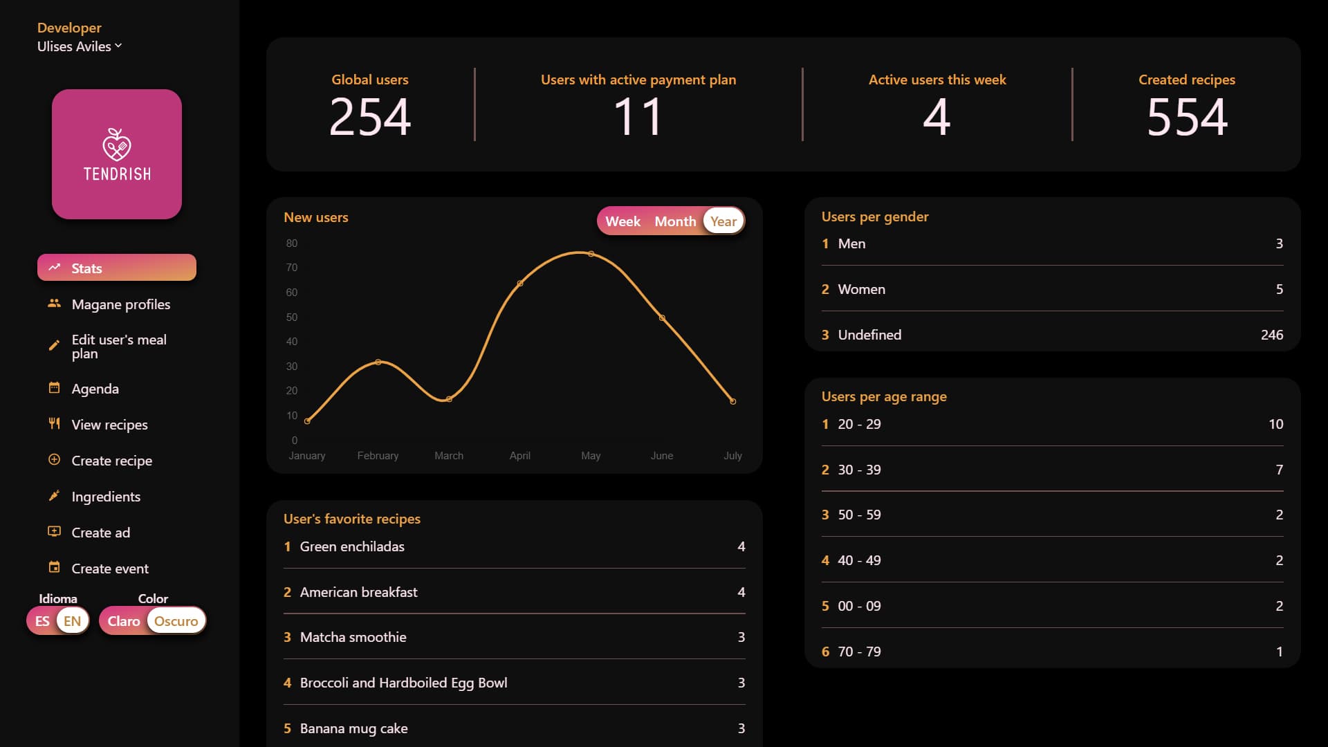Select Broccoli and Hardboiled Egg Bowl row
Screen dimensions: 1328x747
click(514, 683)
